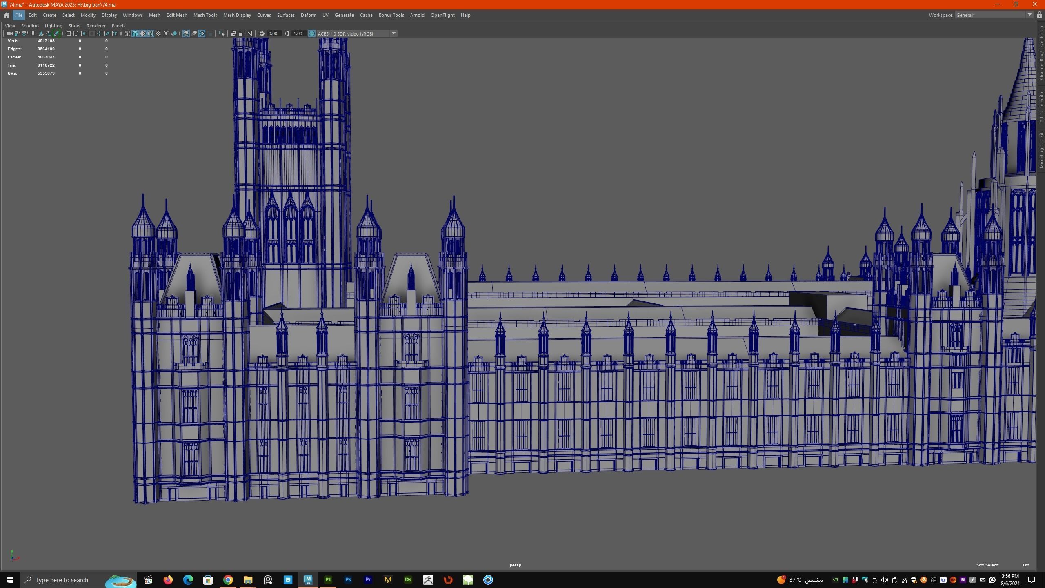This screenshot has width=1045, height=588.
Task: Click the Windows Start button
Action: tap(10, 580)
